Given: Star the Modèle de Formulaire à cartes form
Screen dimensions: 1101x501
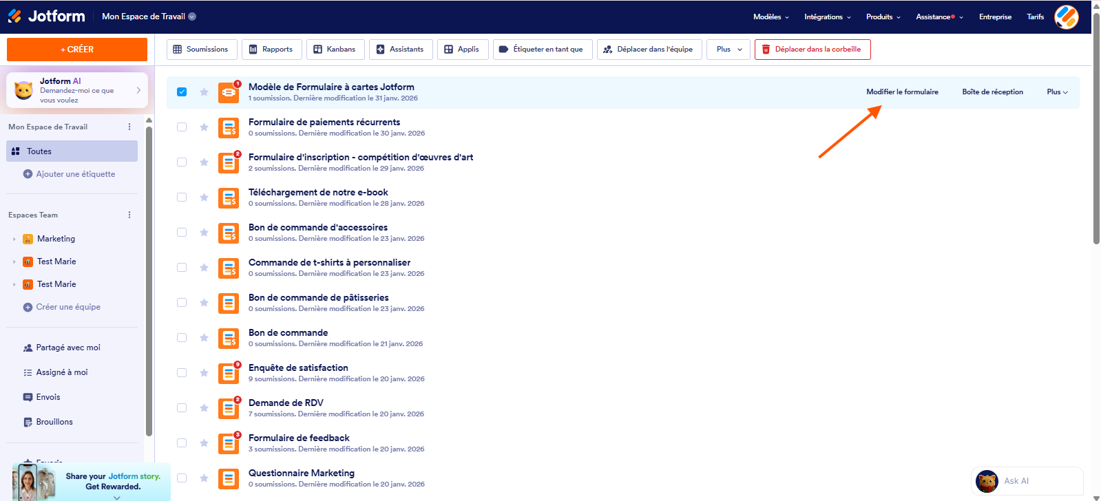Looking at the screenshot, I should pos(204,92).
